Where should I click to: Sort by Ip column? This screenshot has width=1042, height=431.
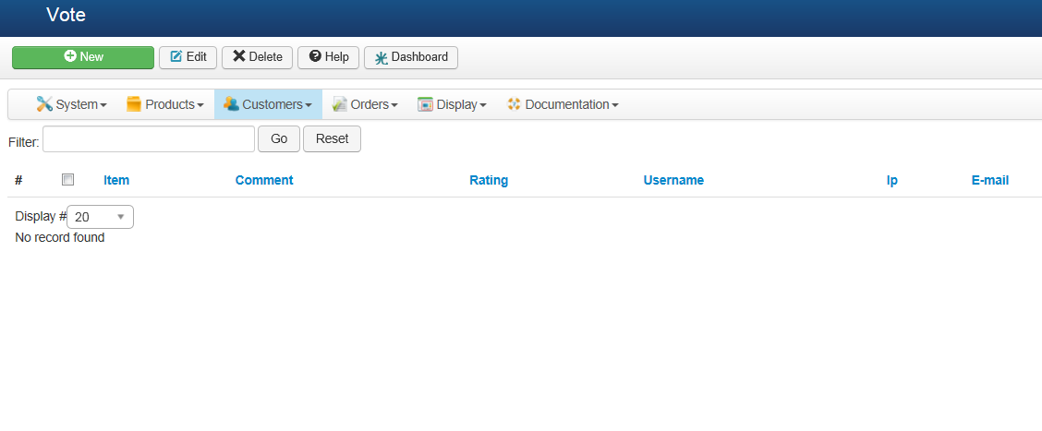891,180
